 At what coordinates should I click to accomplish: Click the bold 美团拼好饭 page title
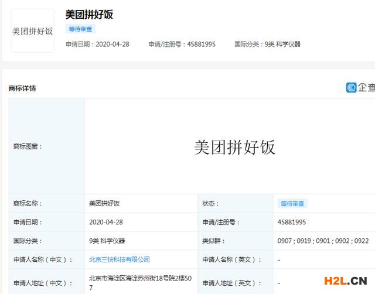tap(89, 15)
